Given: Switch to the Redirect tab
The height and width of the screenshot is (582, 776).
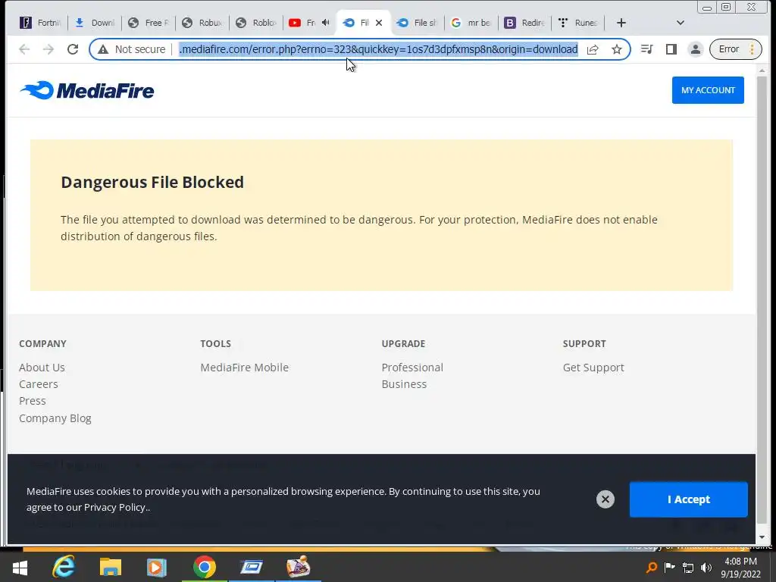Looking at the screenshot, I should coord(525,22).
